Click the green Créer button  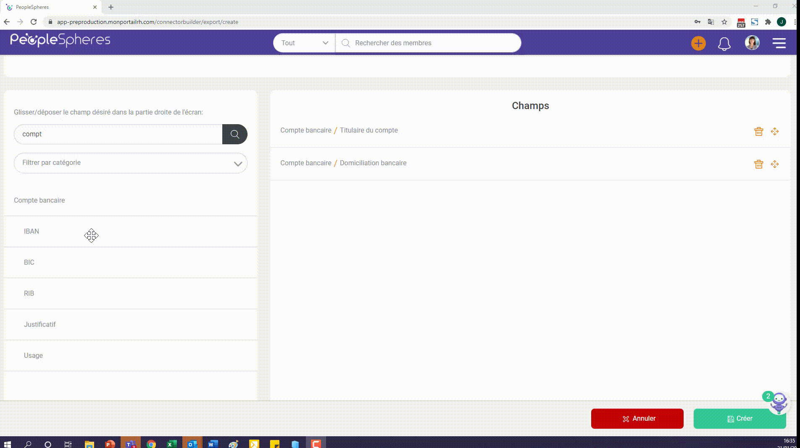pyautogui.click(x=739, y=419)
